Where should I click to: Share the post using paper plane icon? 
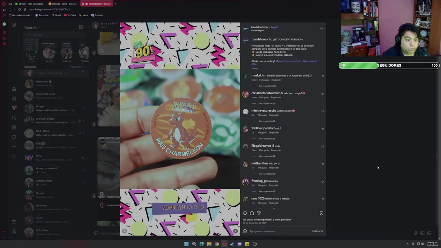[x=259, y=213]
